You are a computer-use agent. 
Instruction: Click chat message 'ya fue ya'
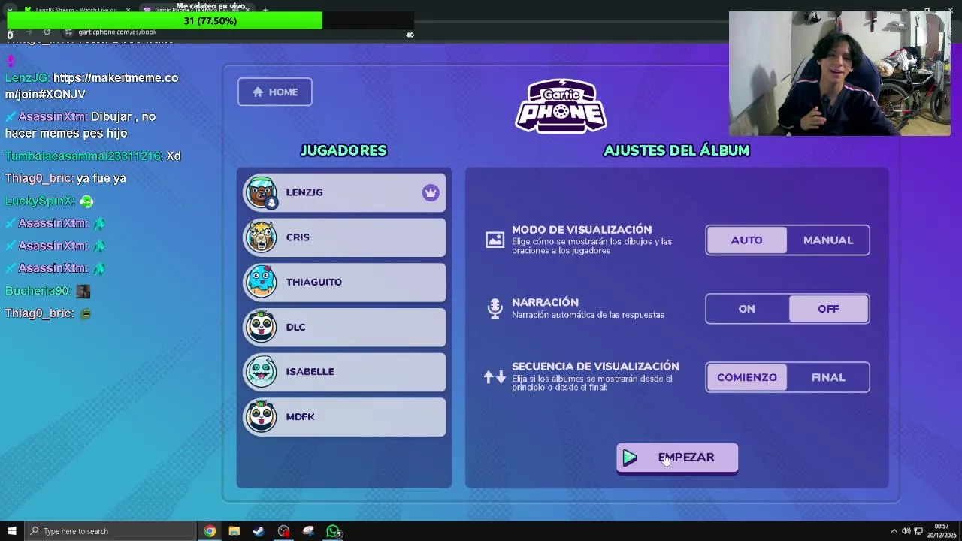click(101, 178)
